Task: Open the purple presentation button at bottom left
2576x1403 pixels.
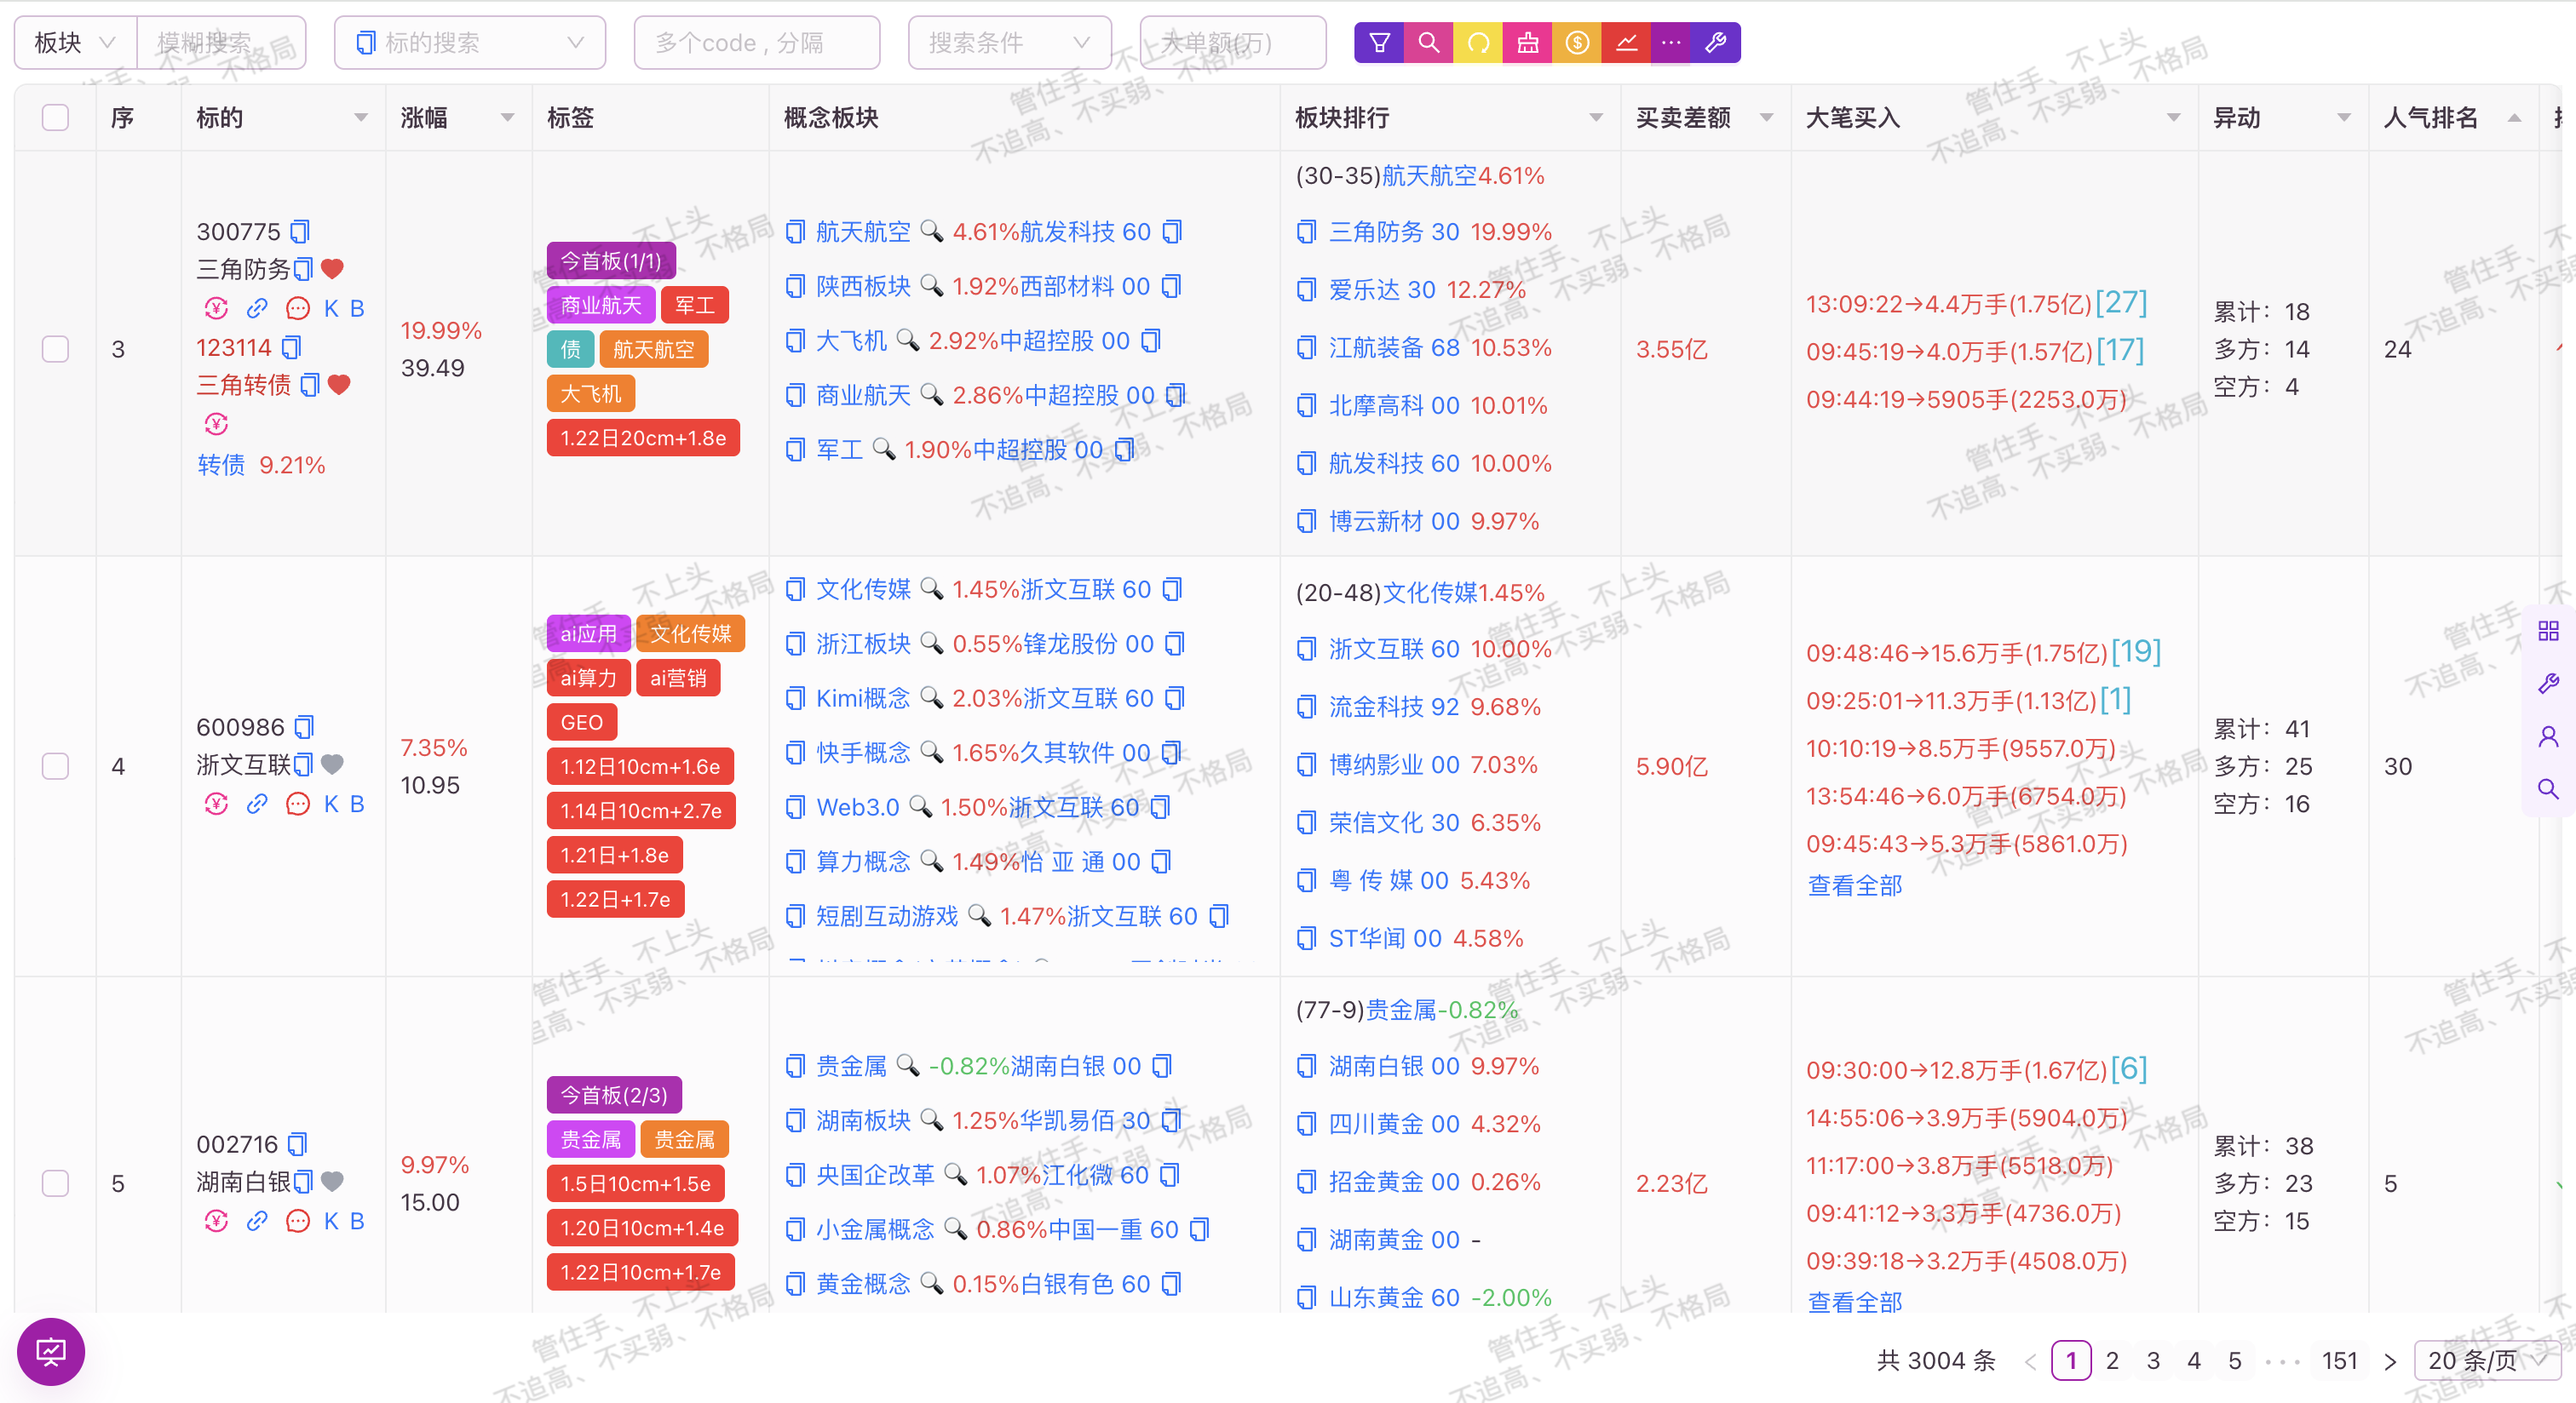Action: [51, 1351]
